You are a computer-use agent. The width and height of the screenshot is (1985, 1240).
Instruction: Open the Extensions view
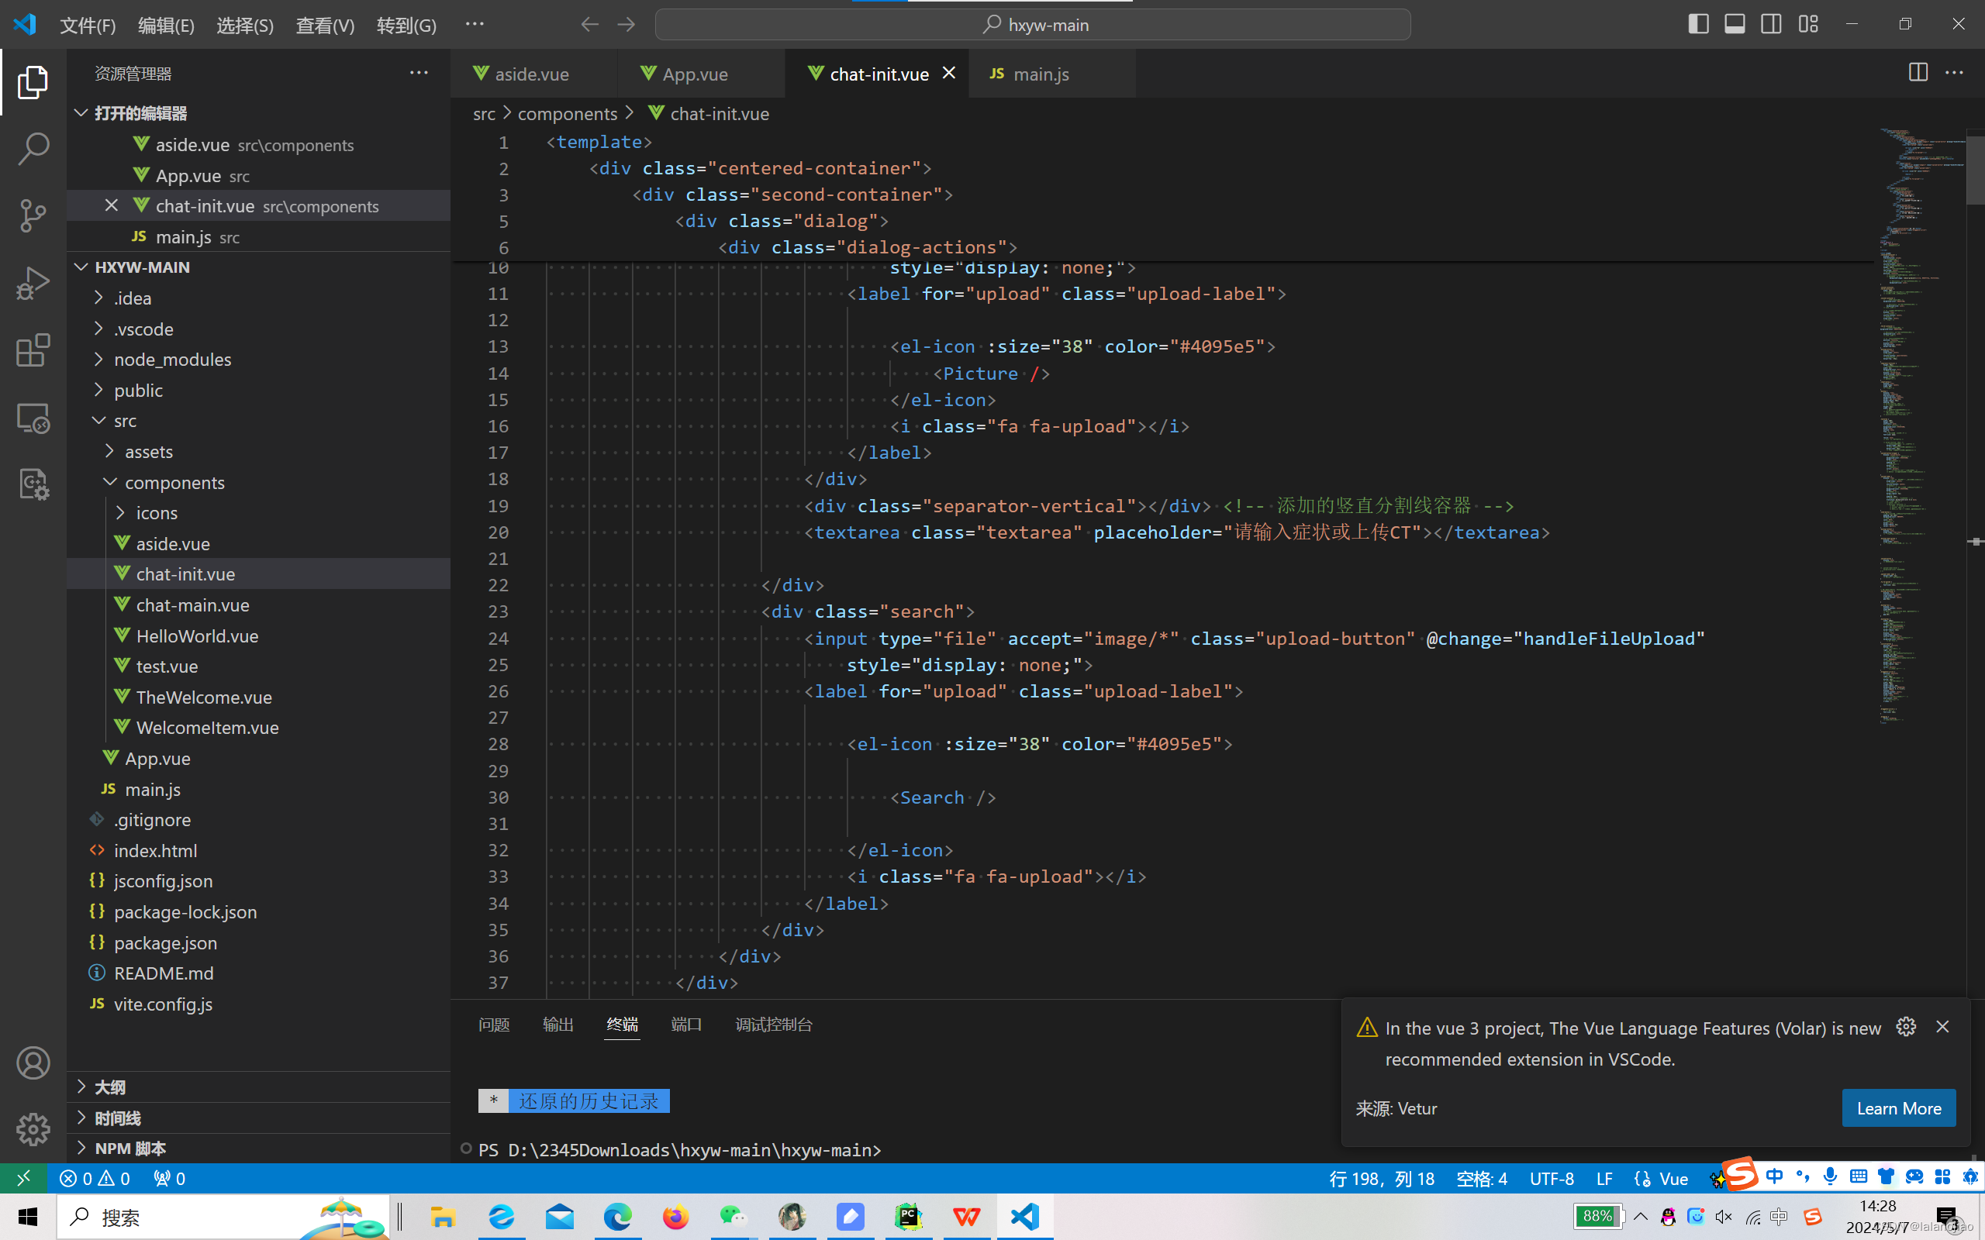[33, 351]
